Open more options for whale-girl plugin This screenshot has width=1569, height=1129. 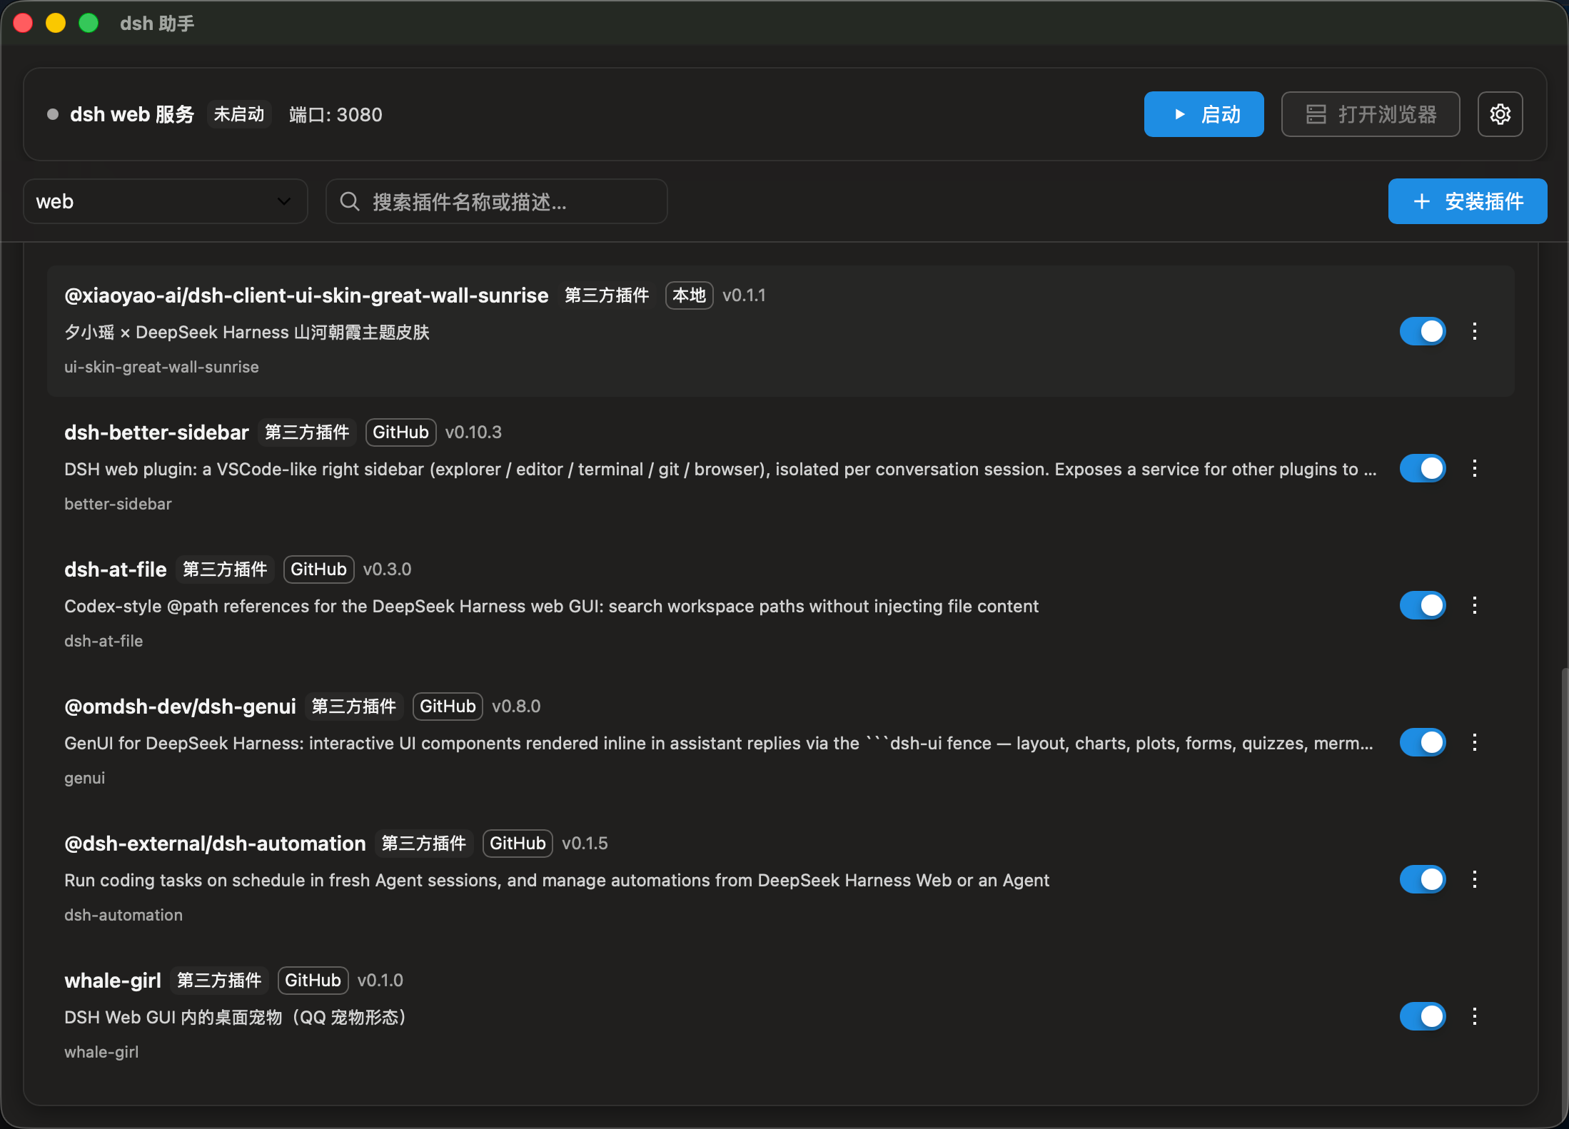tap(1475, 1016)
